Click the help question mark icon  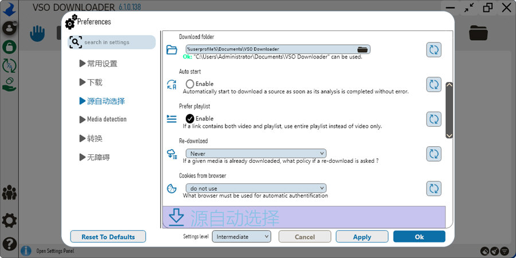pyautogui.click(x=9, y=244)
